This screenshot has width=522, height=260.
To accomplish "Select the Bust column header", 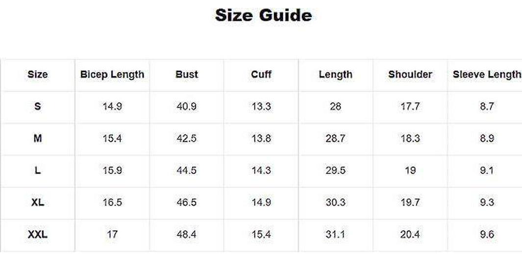I will 187,74.
